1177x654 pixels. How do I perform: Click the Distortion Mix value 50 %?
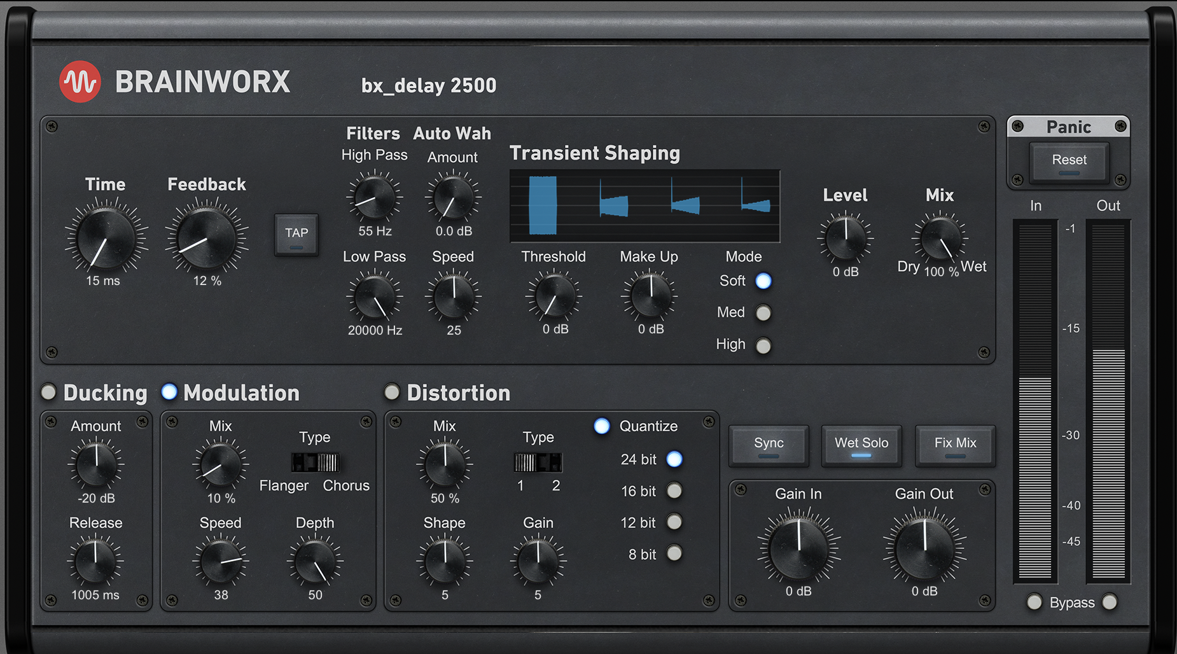point(445,498)
